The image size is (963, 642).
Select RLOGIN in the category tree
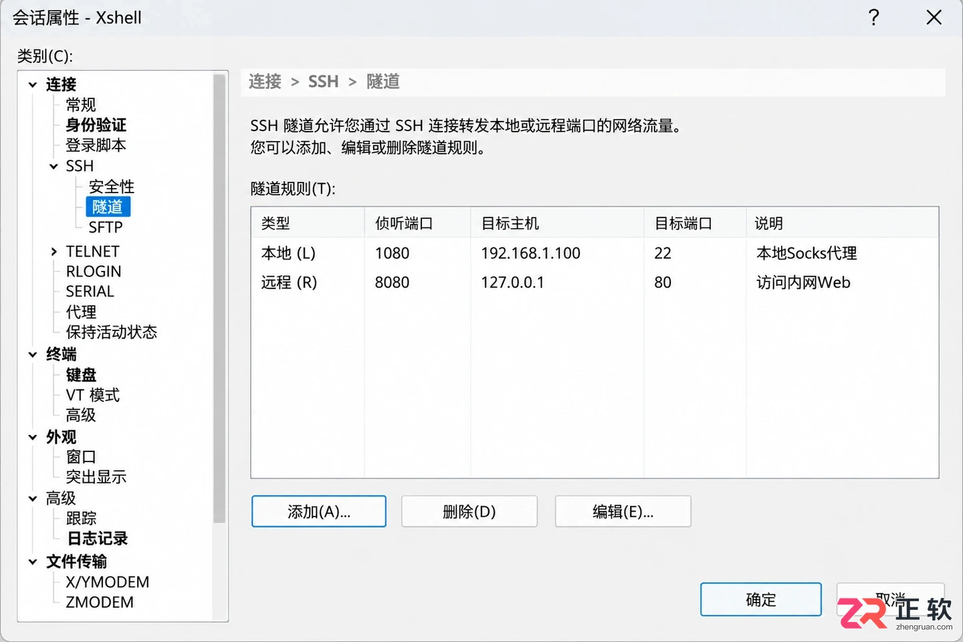pyautogui.click(x=94, y=272)
